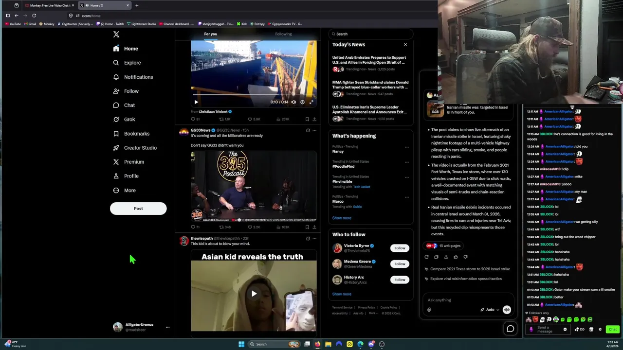Open more options on thewisepath post

coord(314,239)
